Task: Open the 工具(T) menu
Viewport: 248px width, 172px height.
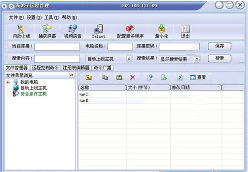Action: pyautogui.click(x=52, y=17)
